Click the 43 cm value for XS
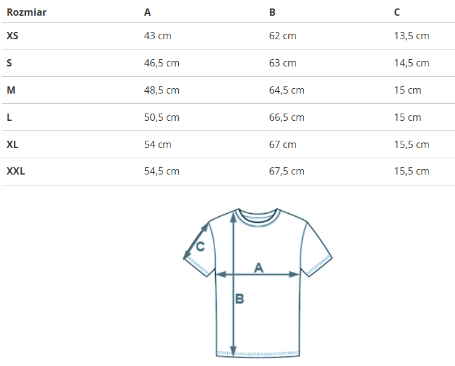Viewport: 455px width, 366px height. (x=158, y=36)
